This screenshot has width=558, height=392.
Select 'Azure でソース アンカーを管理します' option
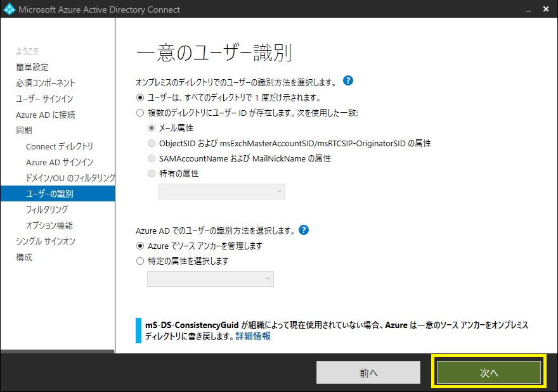point(140,246)
